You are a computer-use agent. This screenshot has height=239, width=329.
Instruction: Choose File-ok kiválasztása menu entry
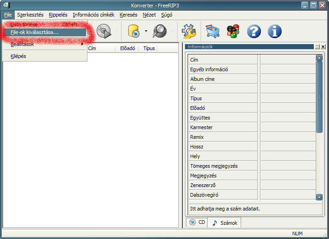pos(45,32)
